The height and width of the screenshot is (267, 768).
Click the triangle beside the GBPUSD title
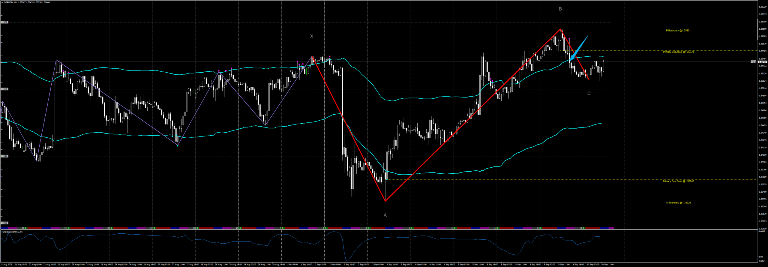point(2,2)
